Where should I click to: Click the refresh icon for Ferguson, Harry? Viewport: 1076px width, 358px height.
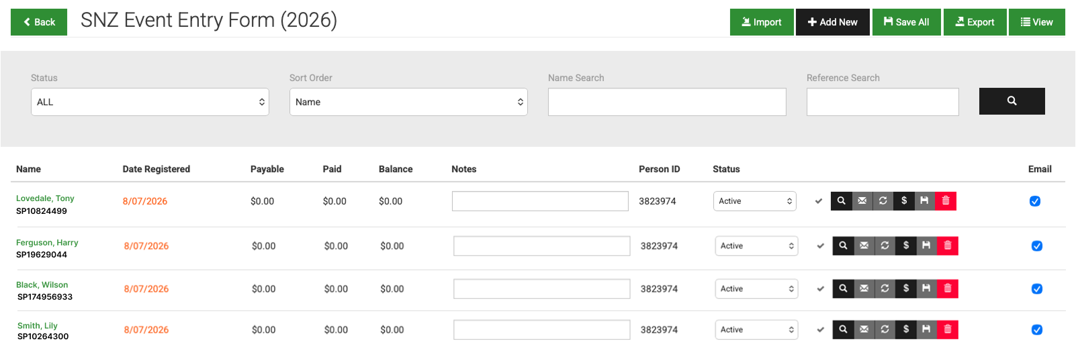[885, 246]
